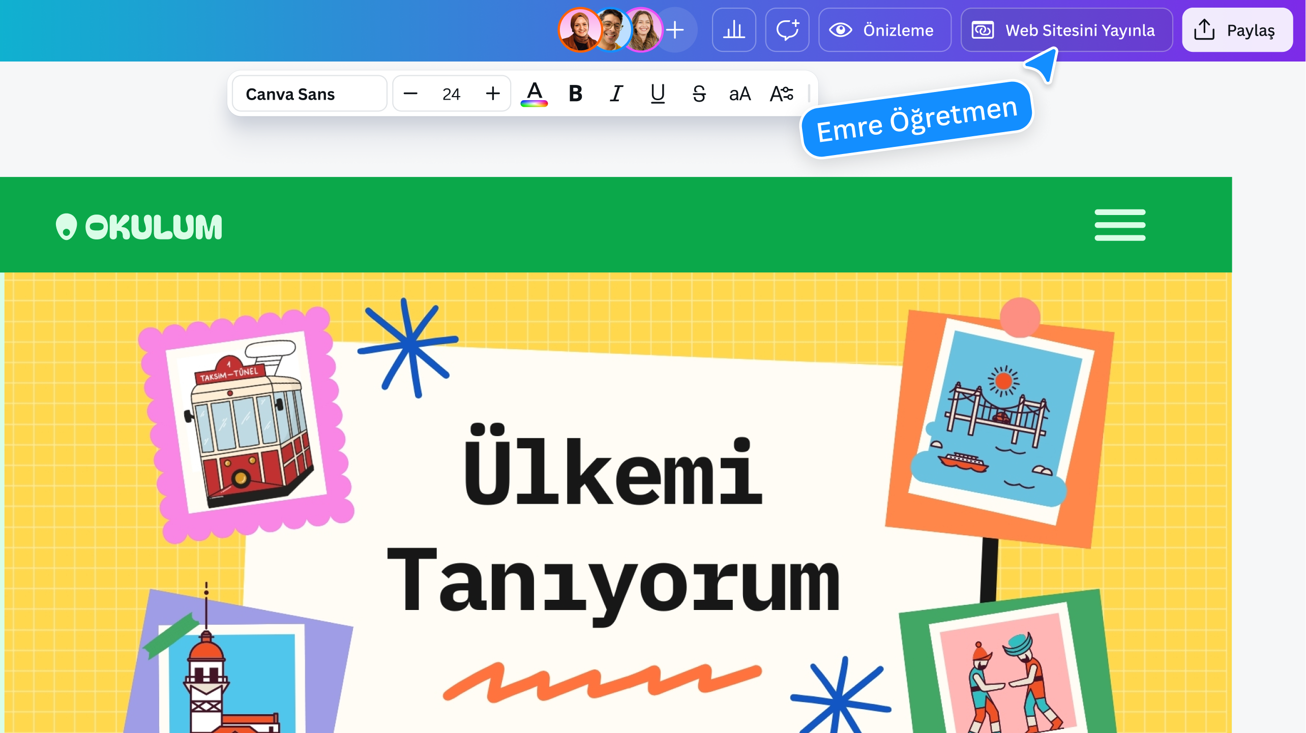Toggle bold text formatting

point(575,94)
